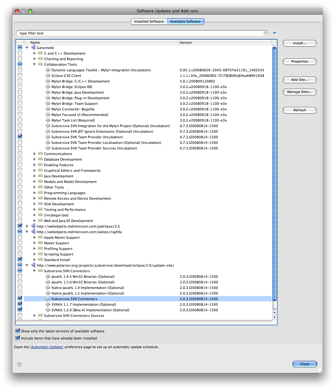The height and width of the screenshot is (390, 335).
Task: Click the category icon for Web and Java EE Development
Action: [x=40, y=221]
